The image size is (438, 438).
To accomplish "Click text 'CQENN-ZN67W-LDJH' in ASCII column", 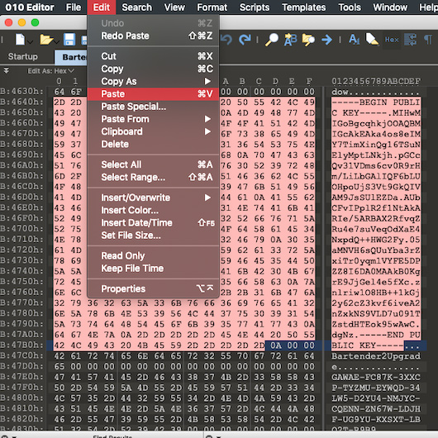I will [376, 409].
